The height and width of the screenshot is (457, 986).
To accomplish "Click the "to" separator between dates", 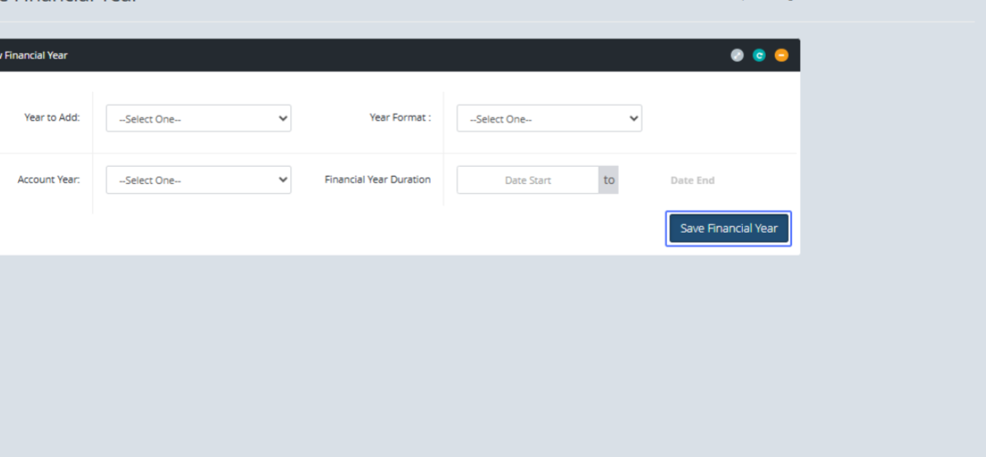I will [609, 180].
